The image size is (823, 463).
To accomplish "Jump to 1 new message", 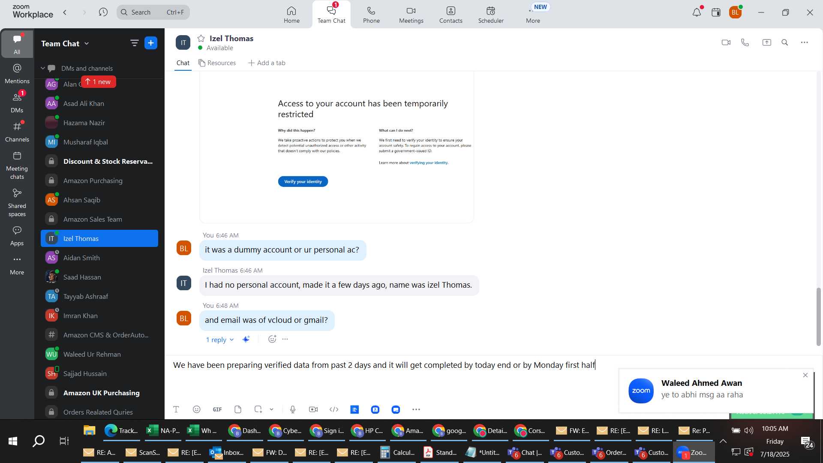I will (x=98, y=81).
